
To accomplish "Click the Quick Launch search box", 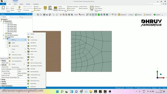I will coord(154,4).
